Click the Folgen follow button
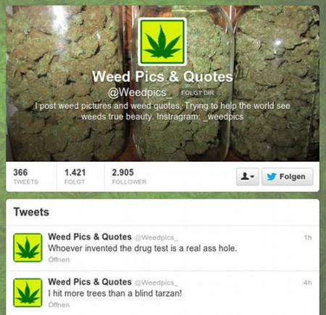The width and height of the screenshot is (326, 315). tap(288, 176)
